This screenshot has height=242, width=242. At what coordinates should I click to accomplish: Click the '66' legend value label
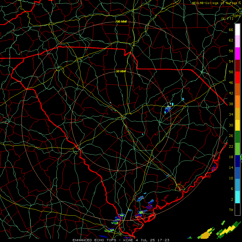pos(231,30)
